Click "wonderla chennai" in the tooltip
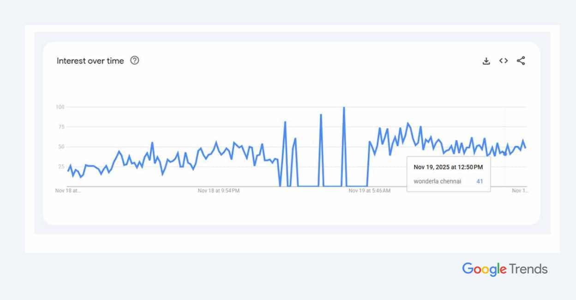576x300 pixels. point(437,181)
